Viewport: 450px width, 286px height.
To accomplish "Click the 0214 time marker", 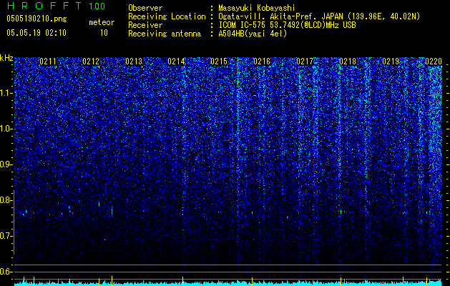I will (176, 61).
